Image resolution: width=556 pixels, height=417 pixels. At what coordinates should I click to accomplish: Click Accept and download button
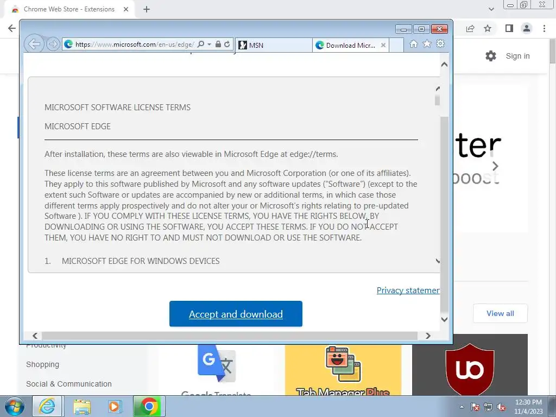236,314
